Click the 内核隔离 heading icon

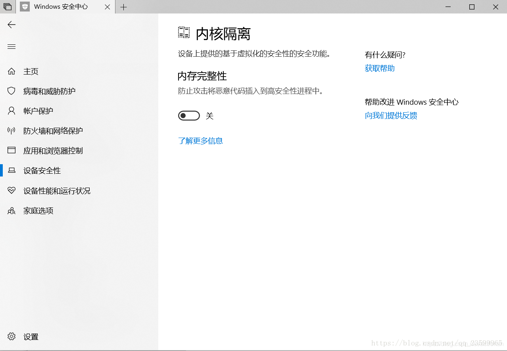coord(184,33)
